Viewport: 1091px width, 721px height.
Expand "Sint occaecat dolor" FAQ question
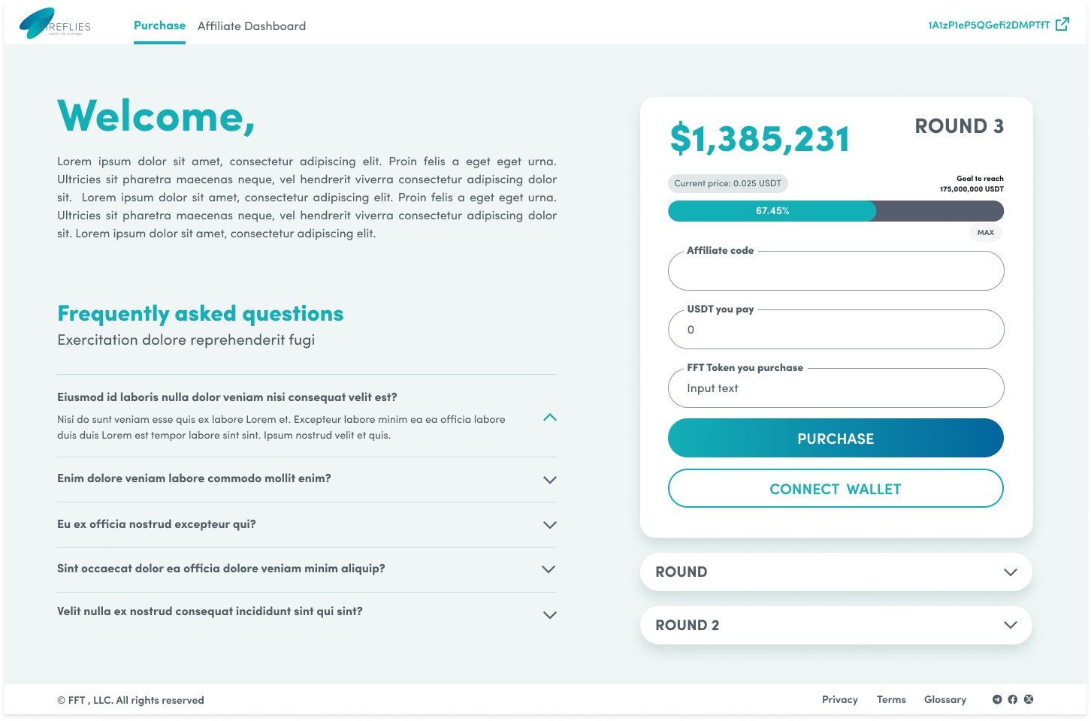coord(549,569)
